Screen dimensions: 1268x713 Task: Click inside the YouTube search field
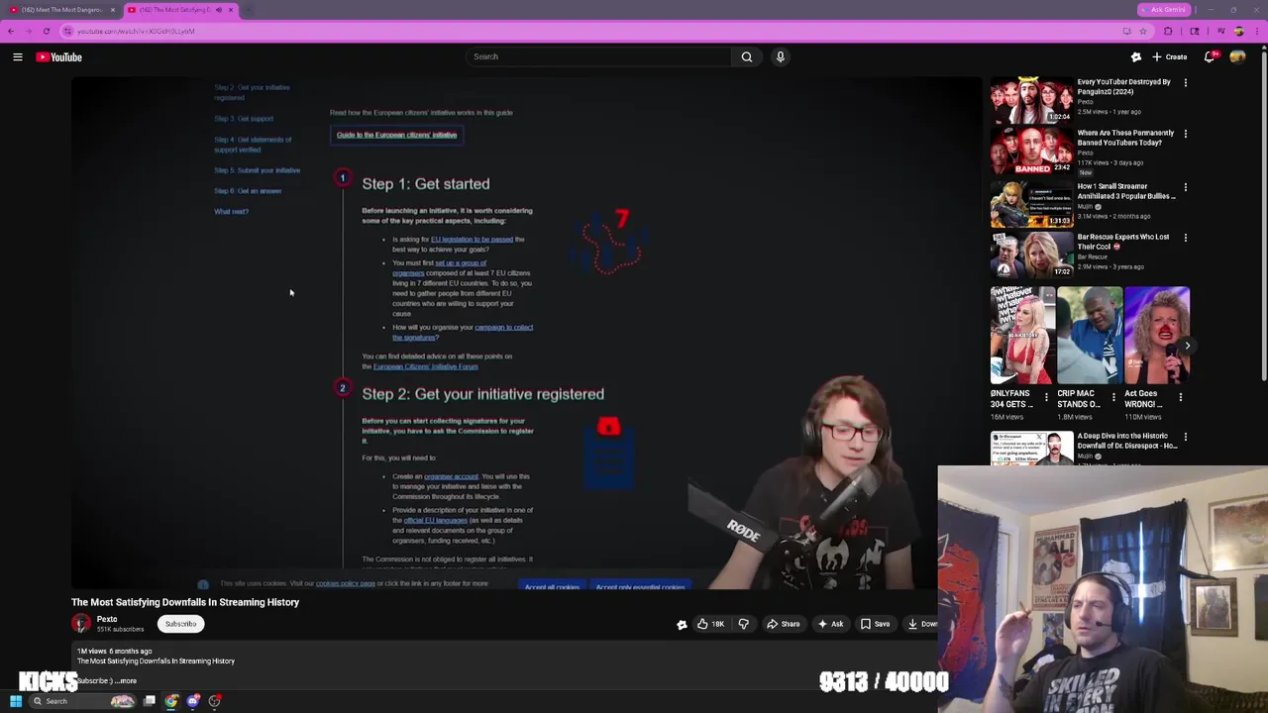[x=599, y=56]
